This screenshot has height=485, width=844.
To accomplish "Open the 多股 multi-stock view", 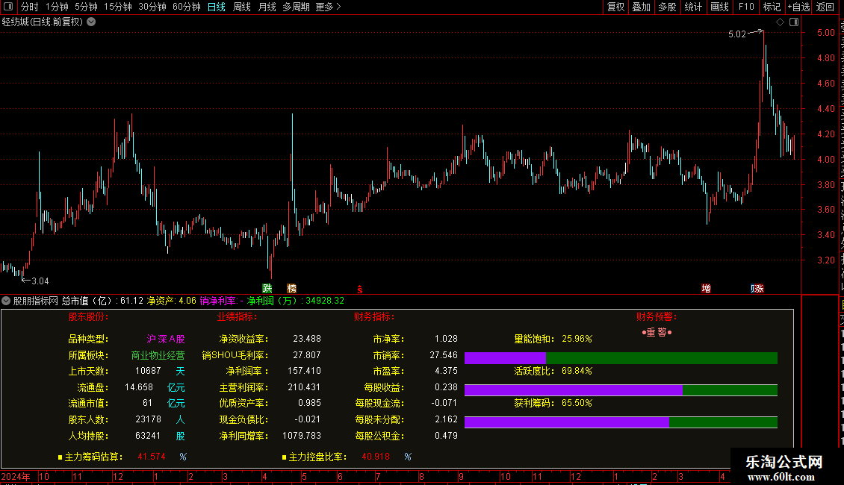I will tap(668, 7).
